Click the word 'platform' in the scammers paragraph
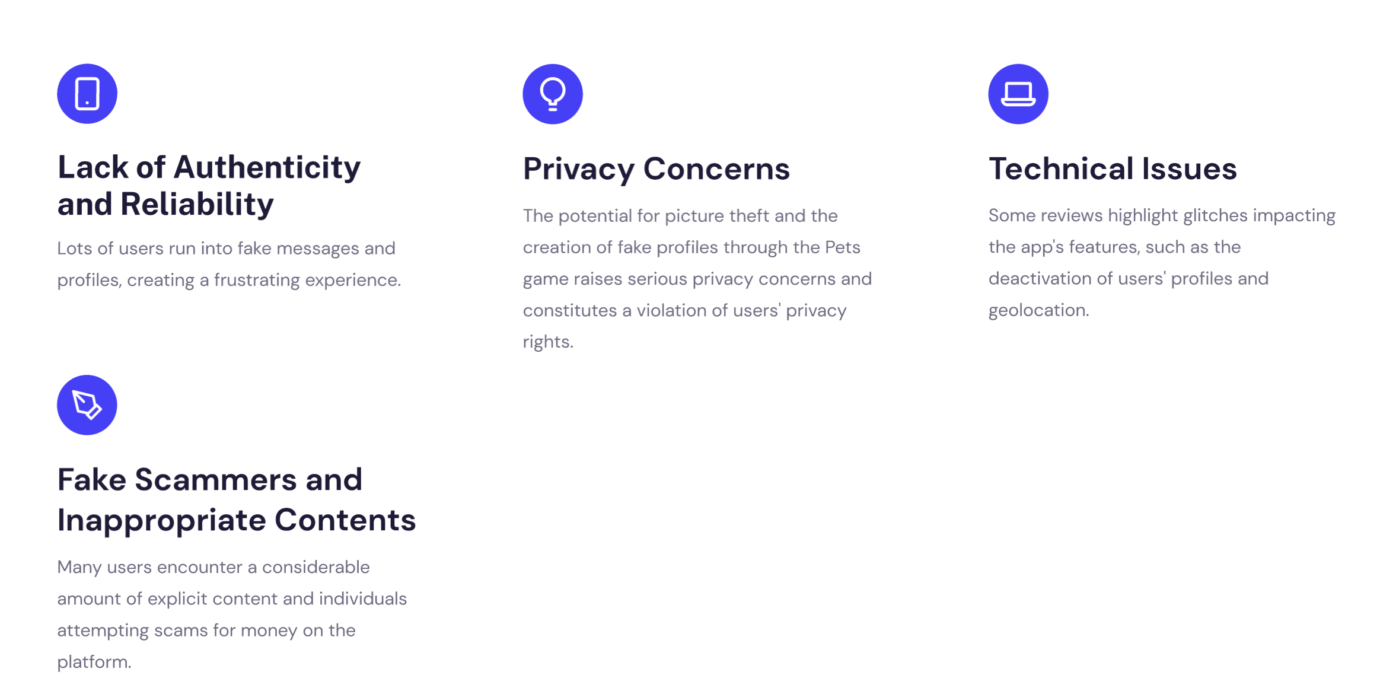Screen dimensions: 1396x694 91,662
